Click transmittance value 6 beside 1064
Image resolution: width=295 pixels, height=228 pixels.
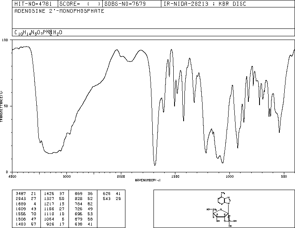(63, 219)
